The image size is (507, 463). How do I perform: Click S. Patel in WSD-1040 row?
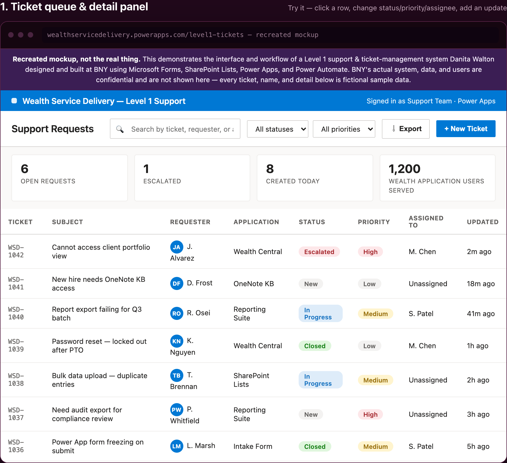(x=421, y=314)
